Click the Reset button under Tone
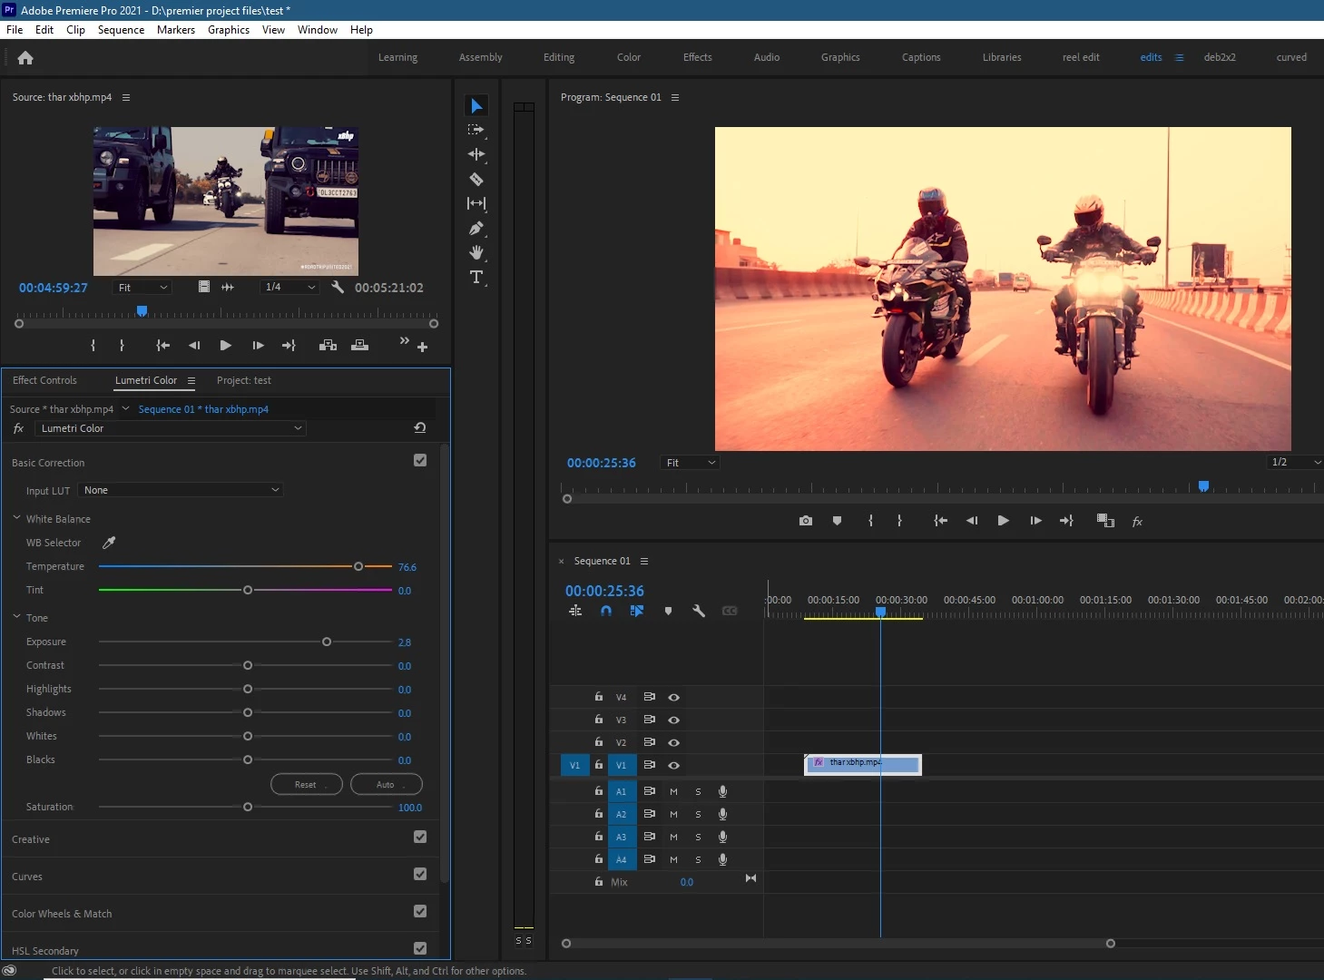The height and width of the screenshot is (980, 1324). coord(306,784)
